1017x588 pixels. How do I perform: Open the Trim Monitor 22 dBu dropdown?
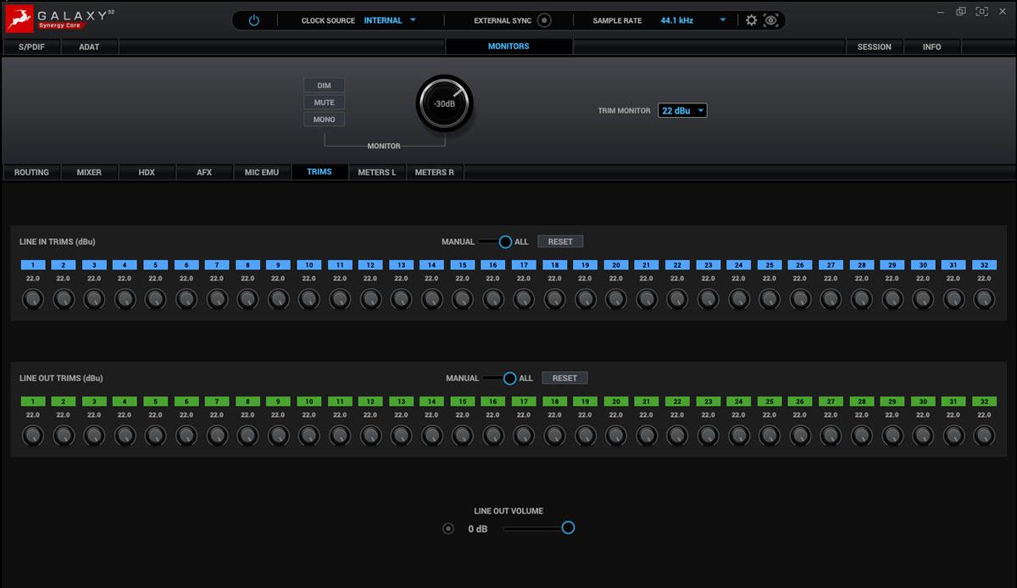coord(682,110)
